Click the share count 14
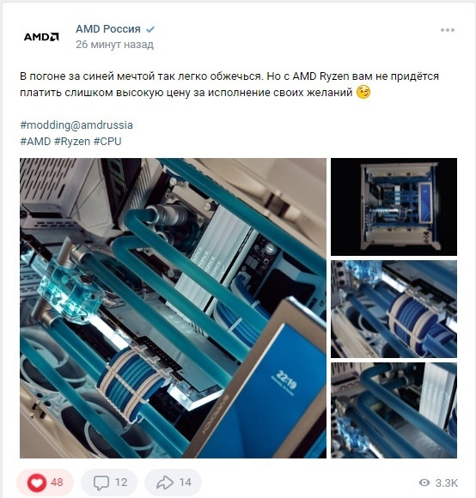 [x=186, y=483]
